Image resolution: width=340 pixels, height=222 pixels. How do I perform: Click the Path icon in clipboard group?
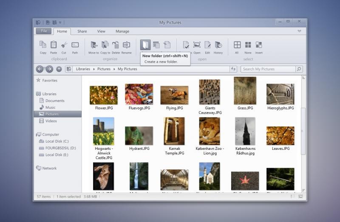[75, 45]
